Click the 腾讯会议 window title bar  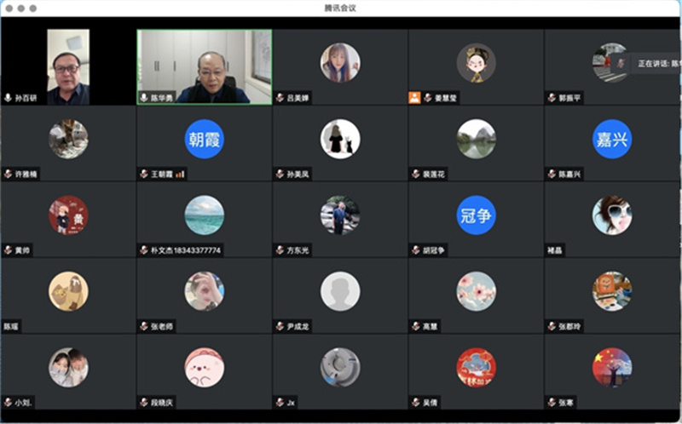click(x=341, y=8)
